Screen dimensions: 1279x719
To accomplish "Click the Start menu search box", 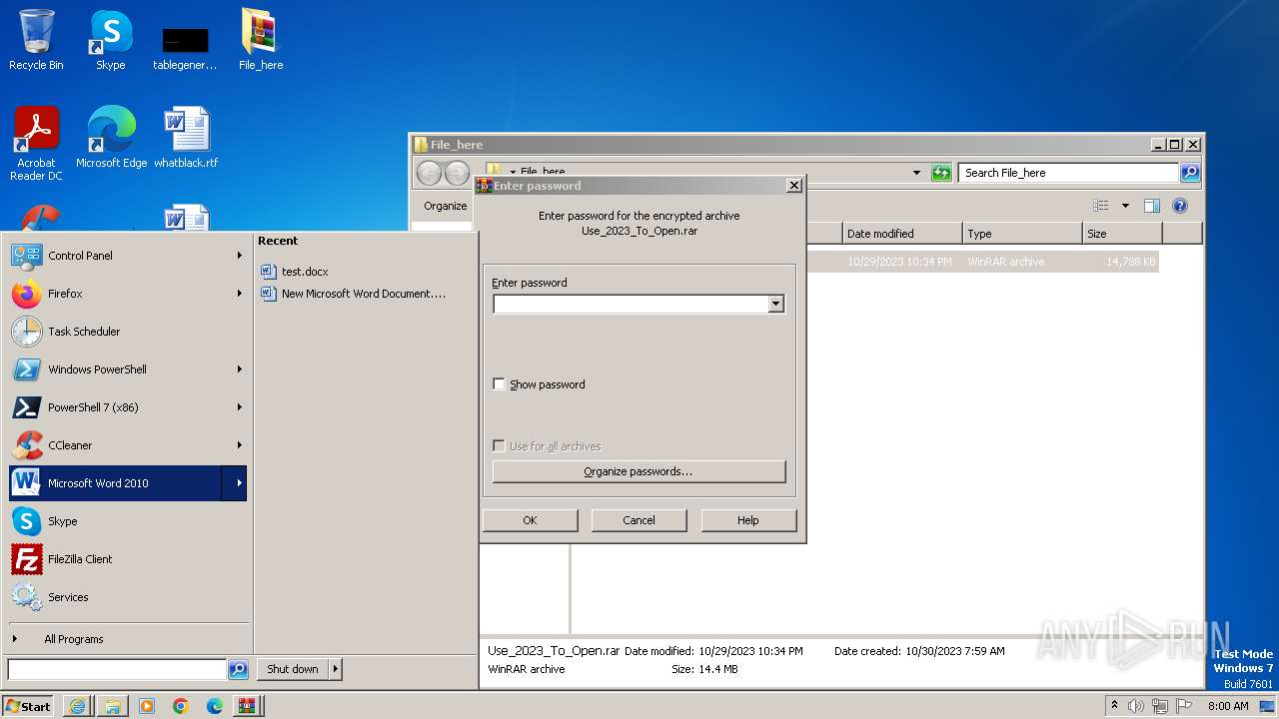I will point(117,669).
